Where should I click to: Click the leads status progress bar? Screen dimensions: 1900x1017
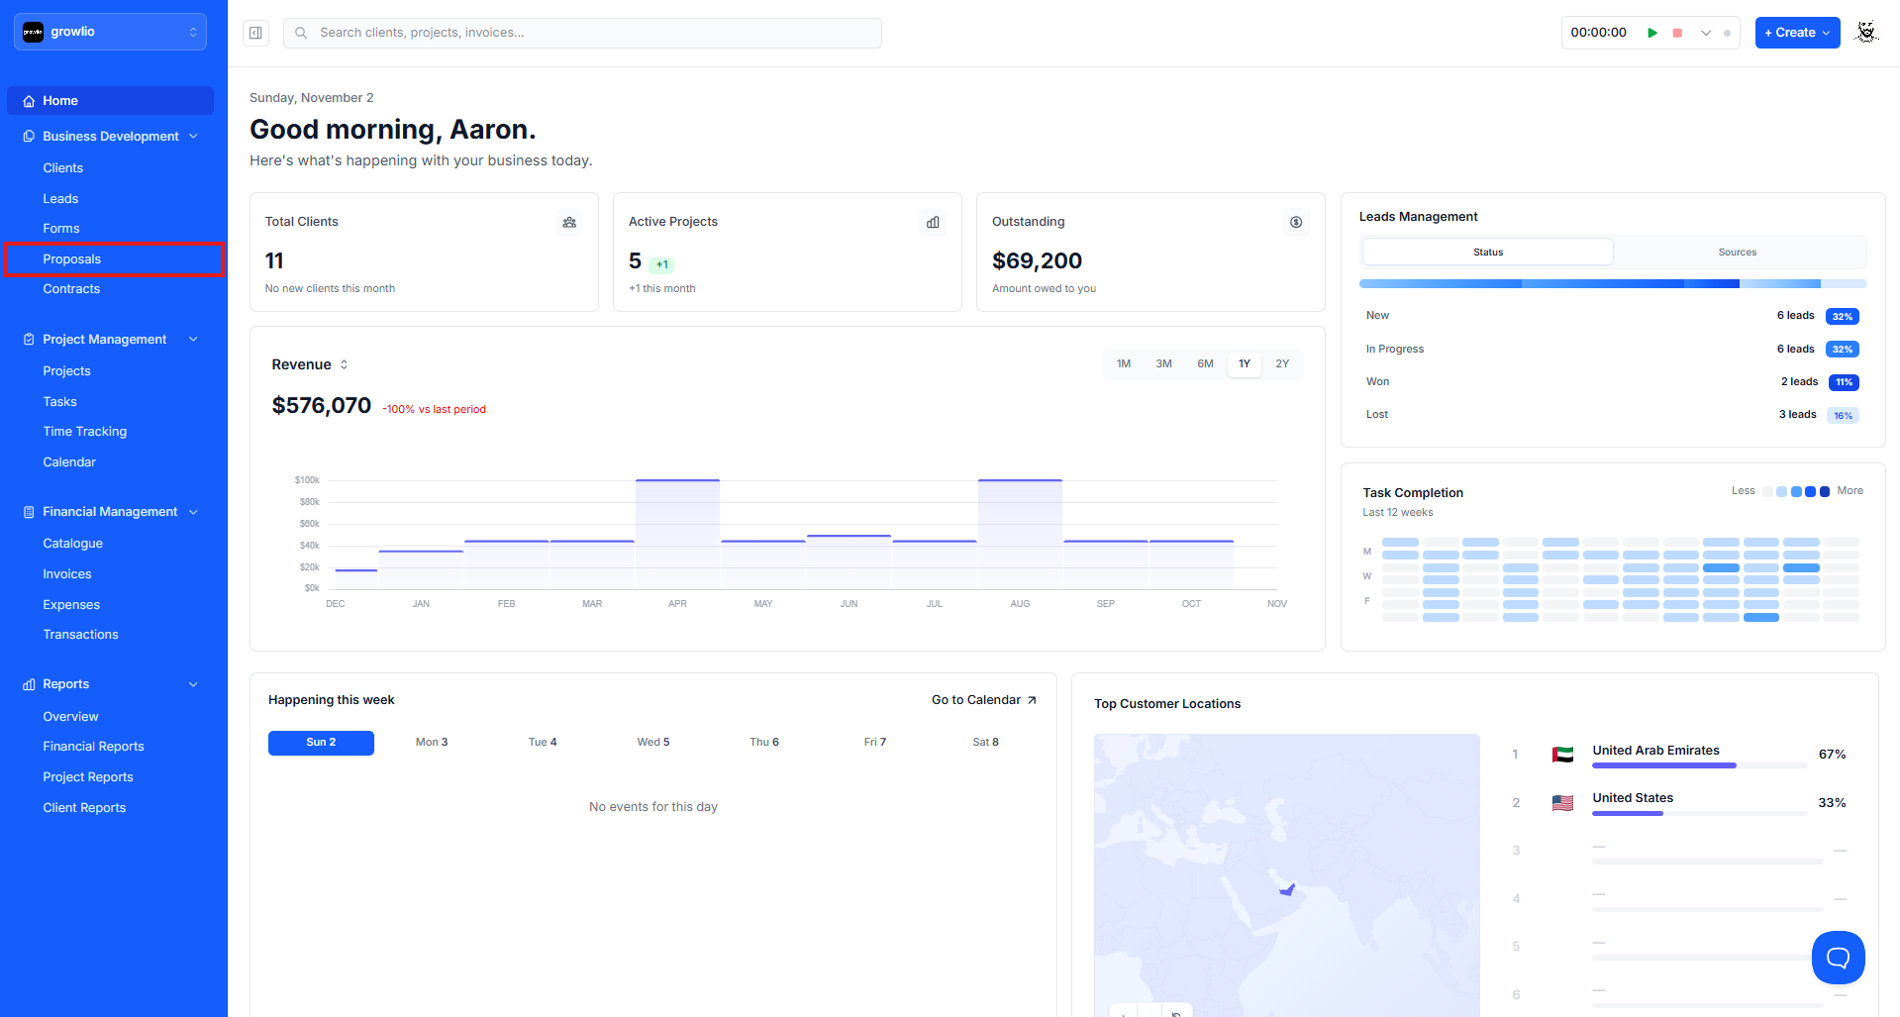[1612, 284]
